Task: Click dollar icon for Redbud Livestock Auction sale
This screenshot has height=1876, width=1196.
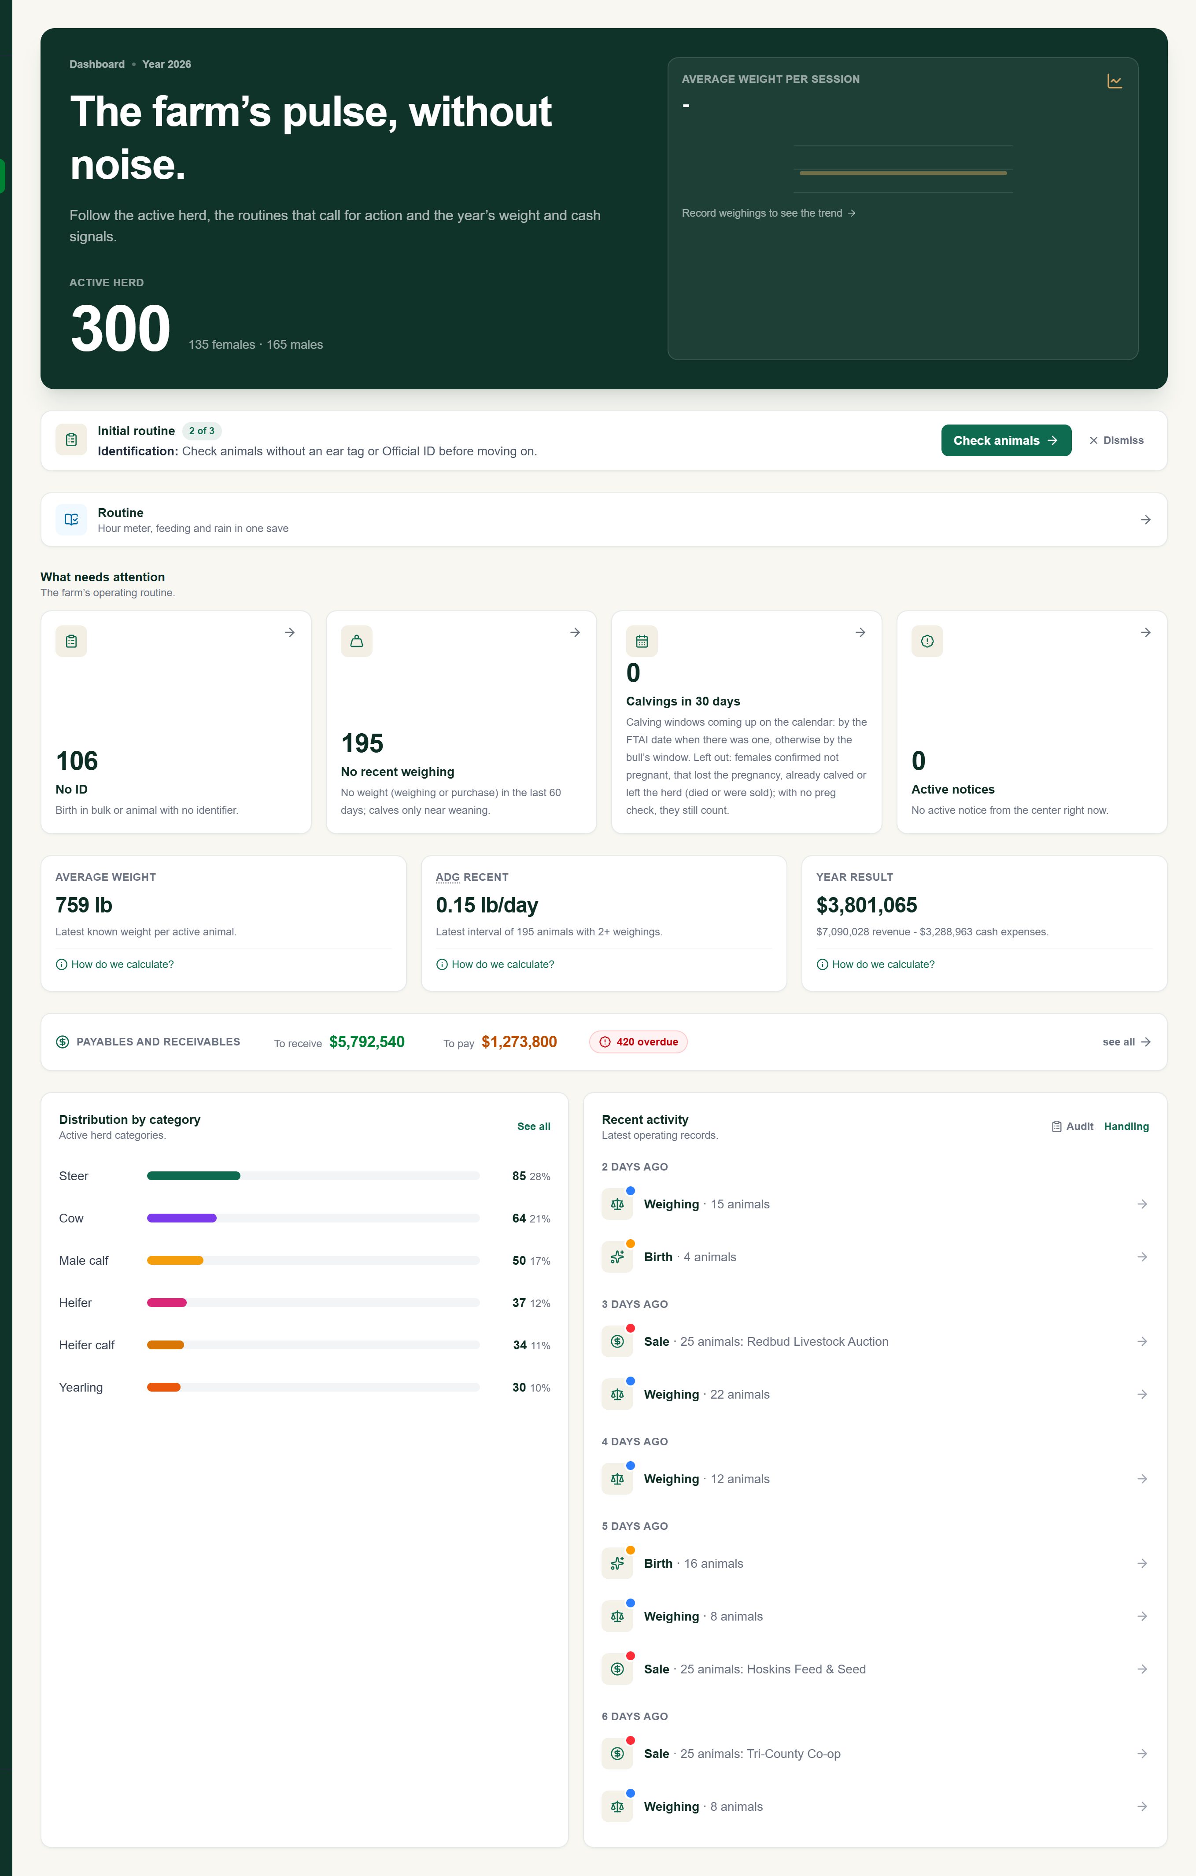Action: (617, 1341)
